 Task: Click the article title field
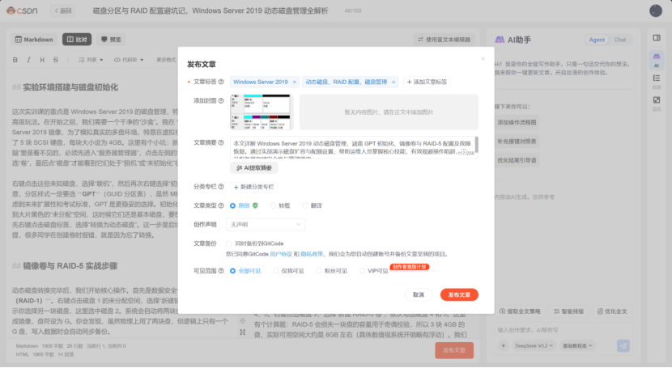[211, 11]
